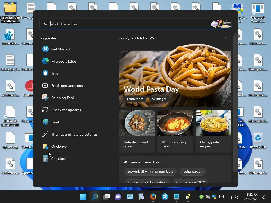The width and height of the screenshot is (271, 203).
Task: Click the All images button
Action: pyautogui.click(x=159, y=99)
